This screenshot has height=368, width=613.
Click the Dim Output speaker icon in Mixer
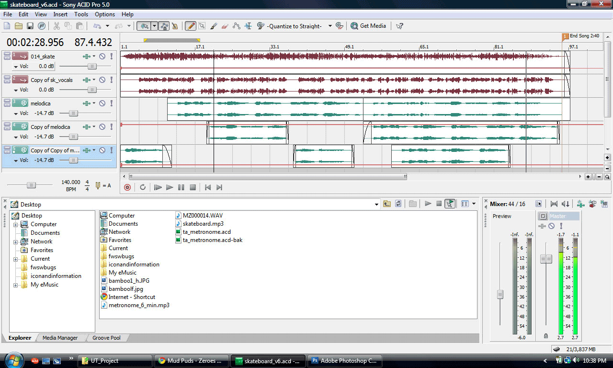566,204
